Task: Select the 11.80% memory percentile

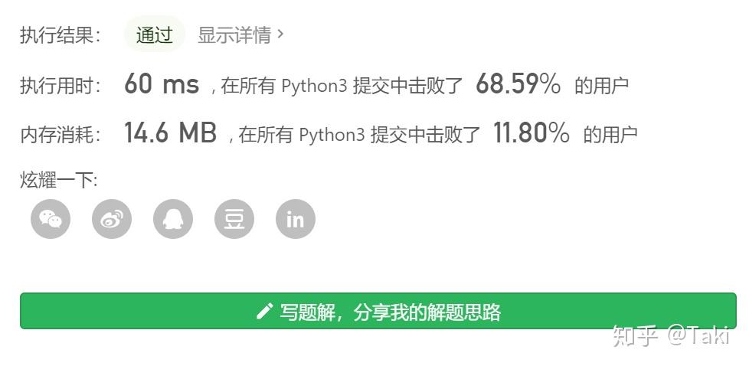Action: pyautogui.click(x=531, y=132)
